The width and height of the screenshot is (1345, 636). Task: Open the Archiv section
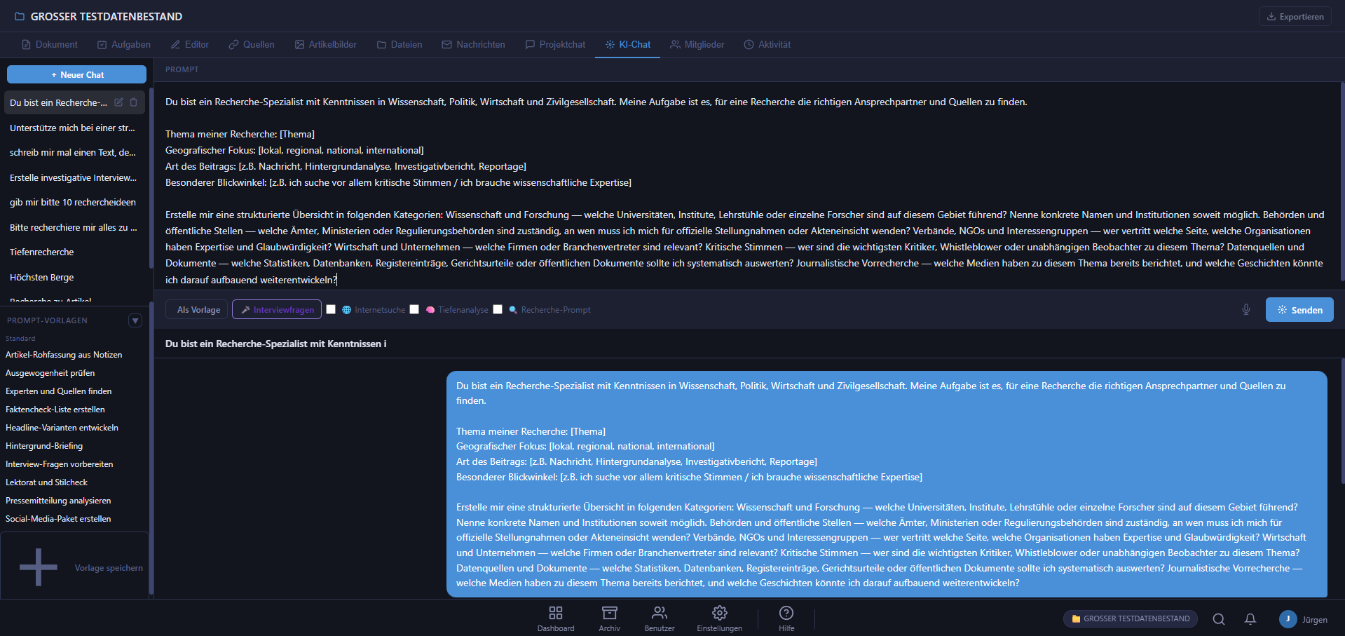tap(609, 618)
